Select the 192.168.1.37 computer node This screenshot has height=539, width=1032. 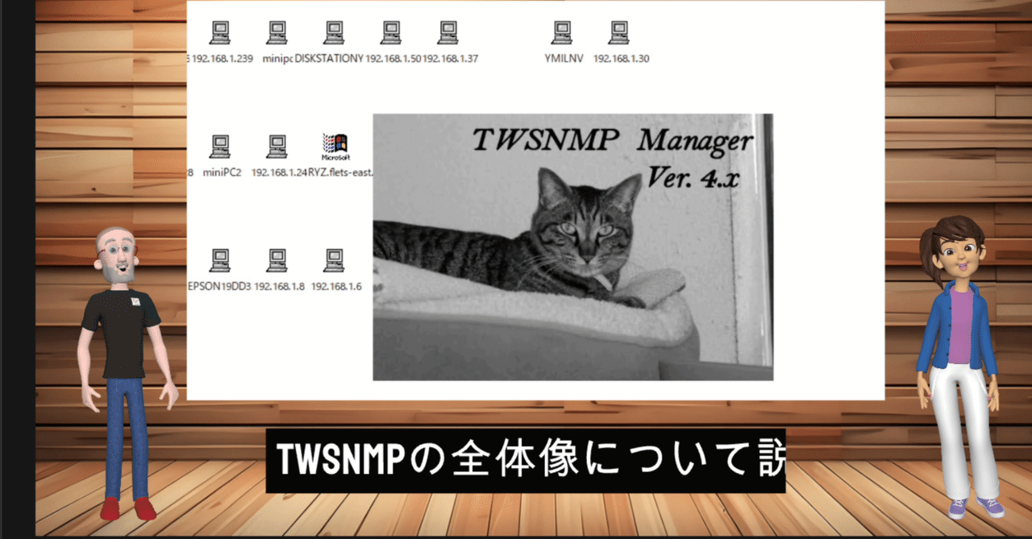[447, 32]
